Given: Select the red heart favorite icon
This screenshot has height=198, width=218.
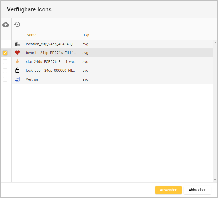Looking at the screenshot, I should 17,53.
